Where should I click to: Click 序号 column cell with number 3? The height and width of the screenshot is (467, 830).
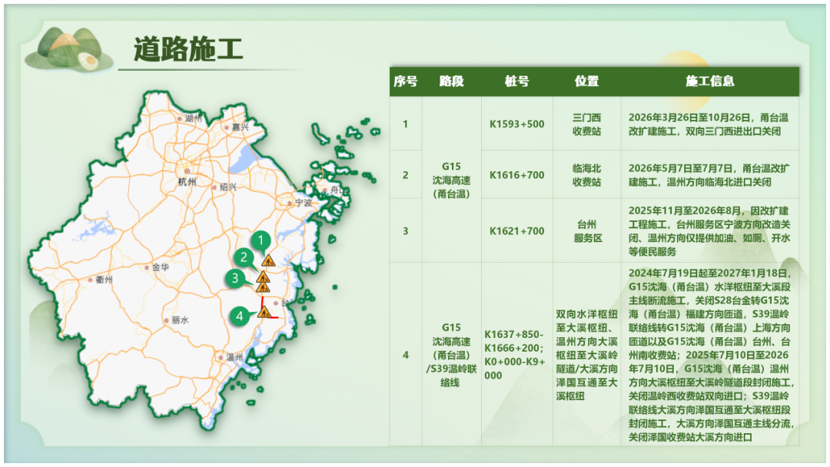click(406, 230)
